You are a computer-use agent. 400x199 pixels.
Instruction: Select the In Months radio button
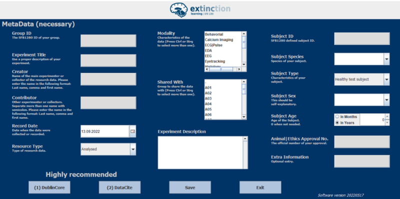click(x=337, y=117)
